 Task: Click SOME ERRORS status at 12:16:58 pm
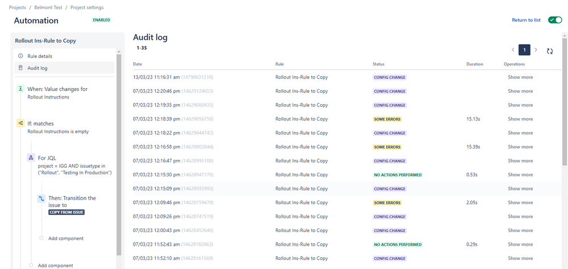(x=387, y=147)
